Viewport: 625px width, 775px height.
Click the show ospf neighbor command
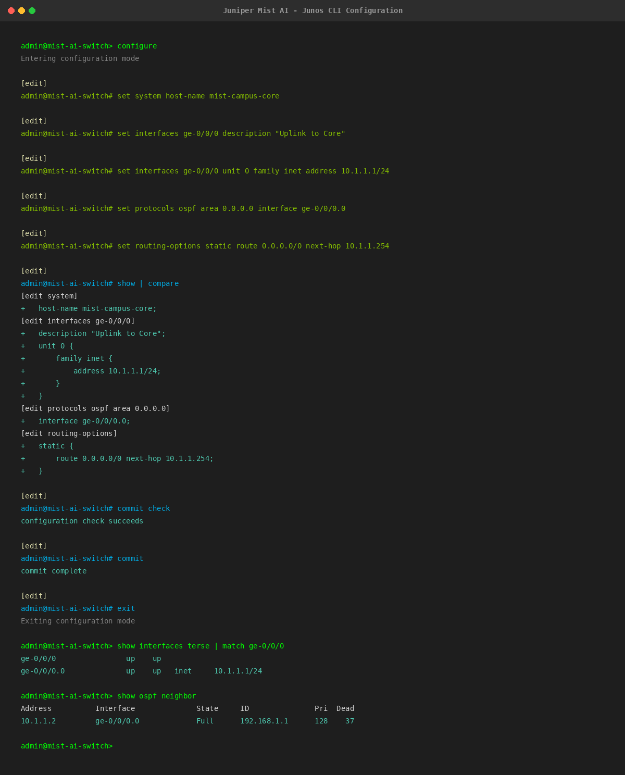156,696
